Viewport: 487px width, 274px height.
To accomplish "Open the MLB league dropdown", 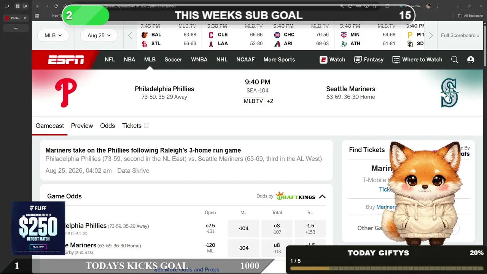I will click(53, 35).
